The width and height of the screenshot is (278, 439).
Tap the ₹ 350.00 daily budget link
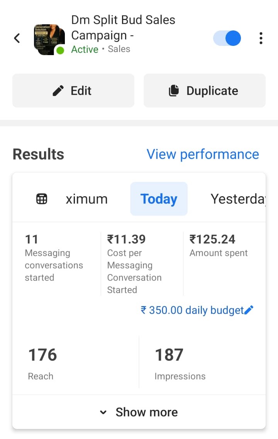[192, 310]
